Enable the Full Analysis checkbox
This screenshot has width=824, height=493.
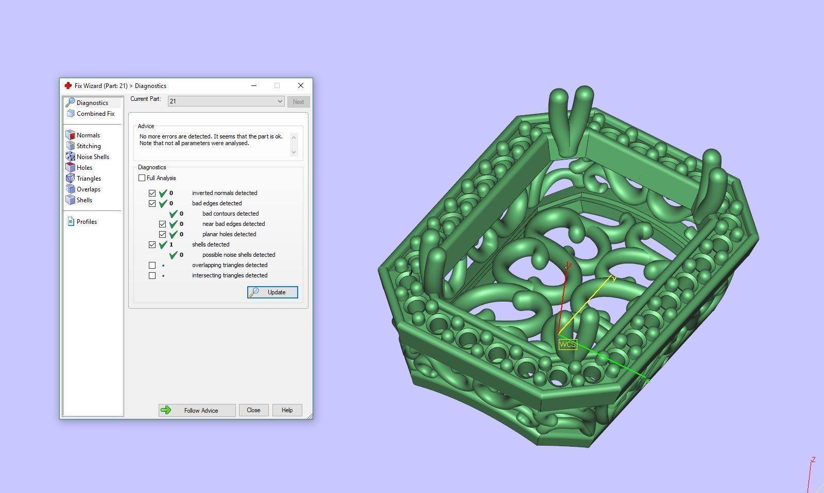pos(142,178)
